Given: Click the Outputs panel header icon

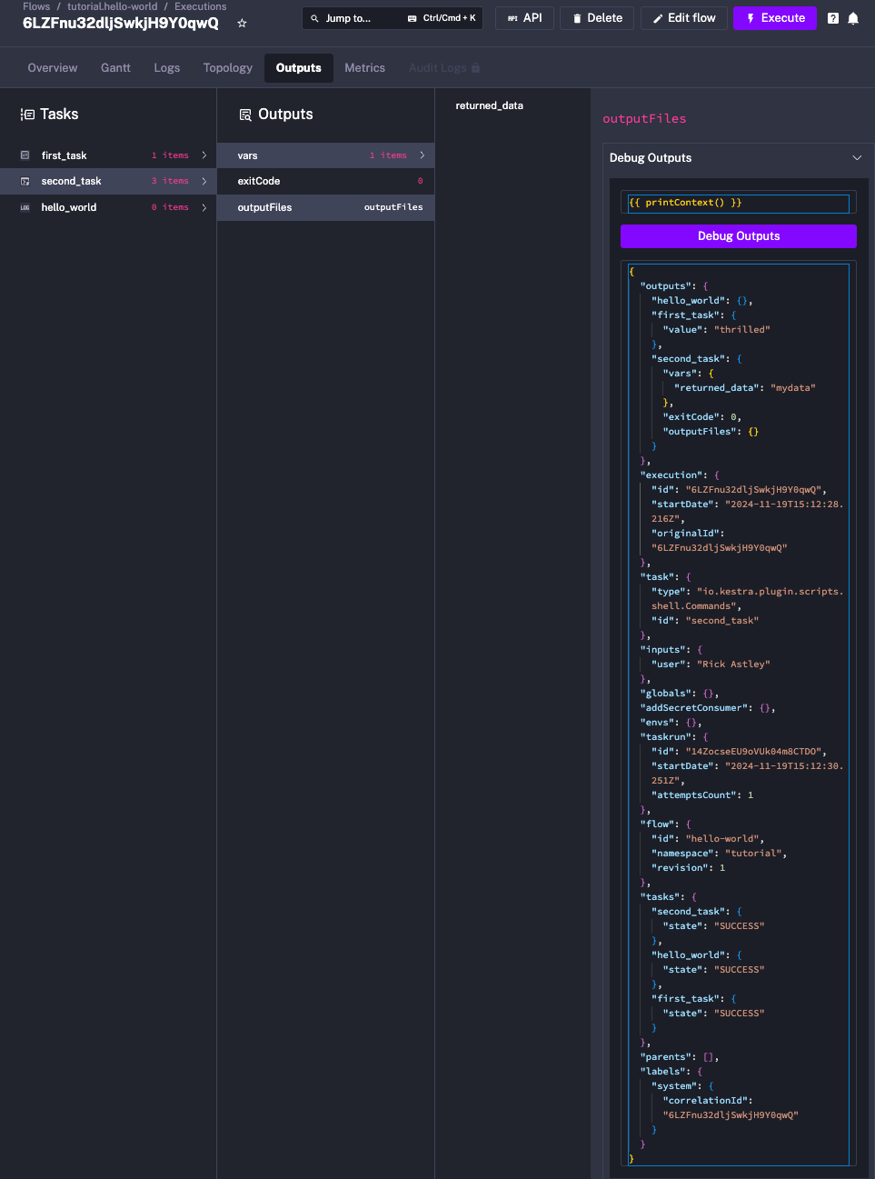Looking at the screenshot, I should pyautogui.click(x=245, y=115).
